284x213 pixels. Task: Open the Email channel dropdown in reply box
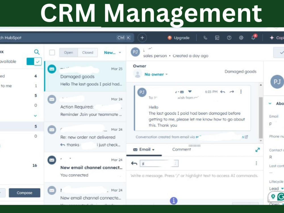coord(144,149)
